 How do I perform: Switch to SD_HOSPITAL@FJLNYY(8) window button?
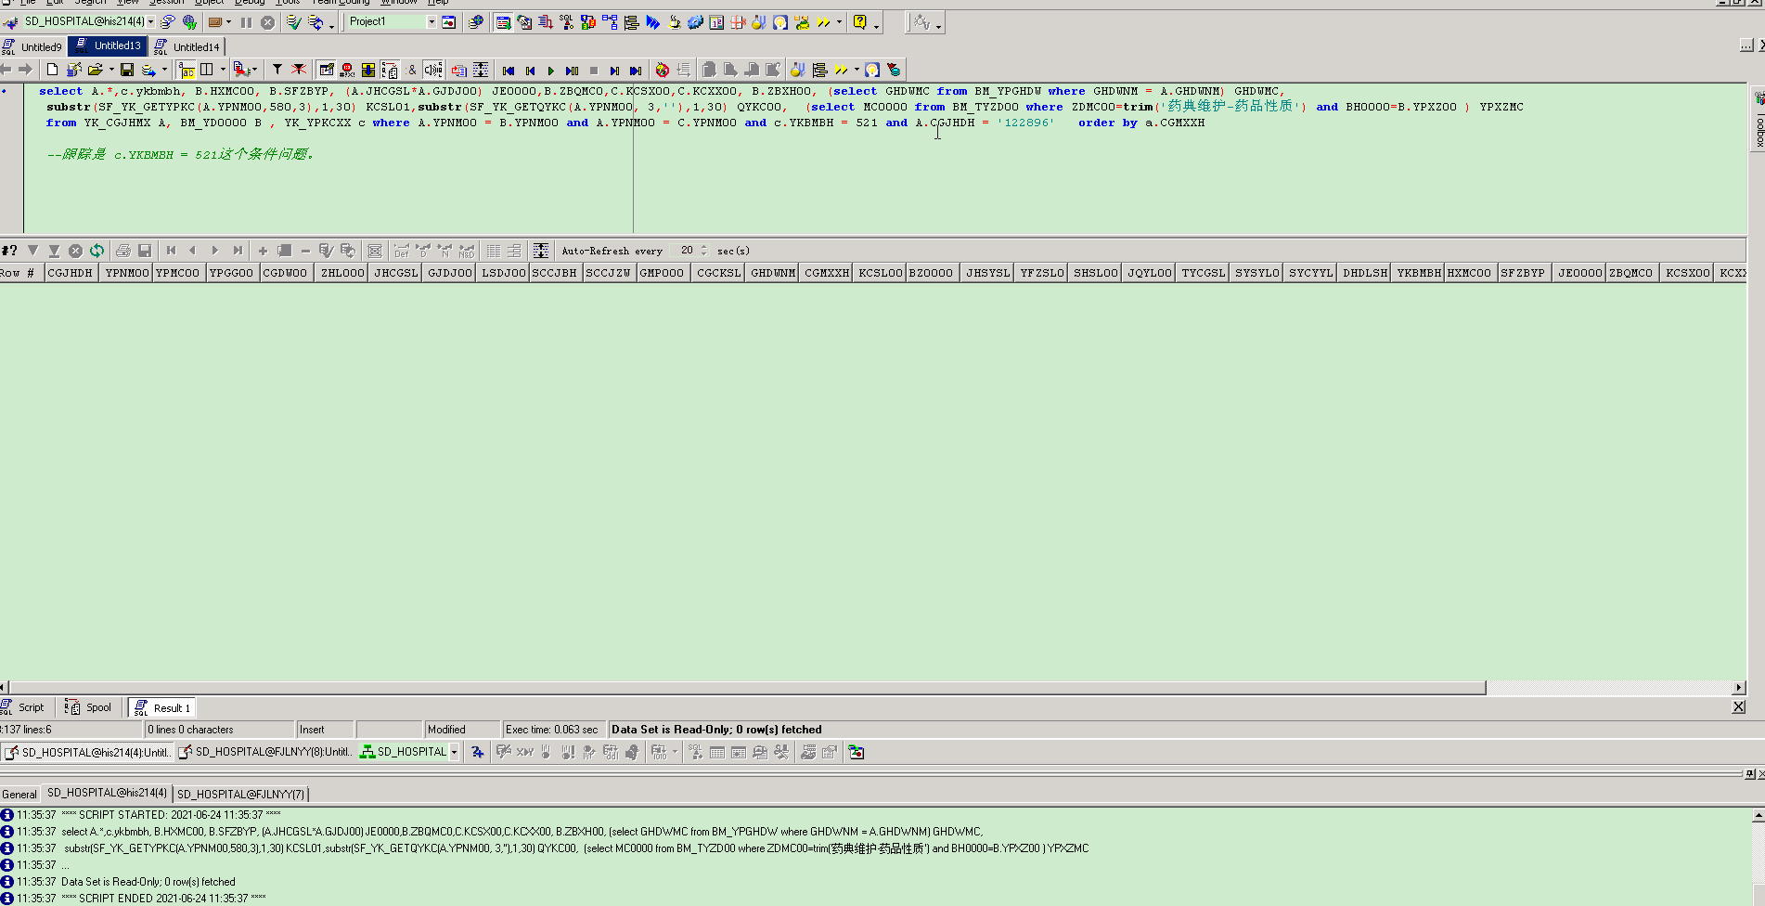[x=264, y=753]
